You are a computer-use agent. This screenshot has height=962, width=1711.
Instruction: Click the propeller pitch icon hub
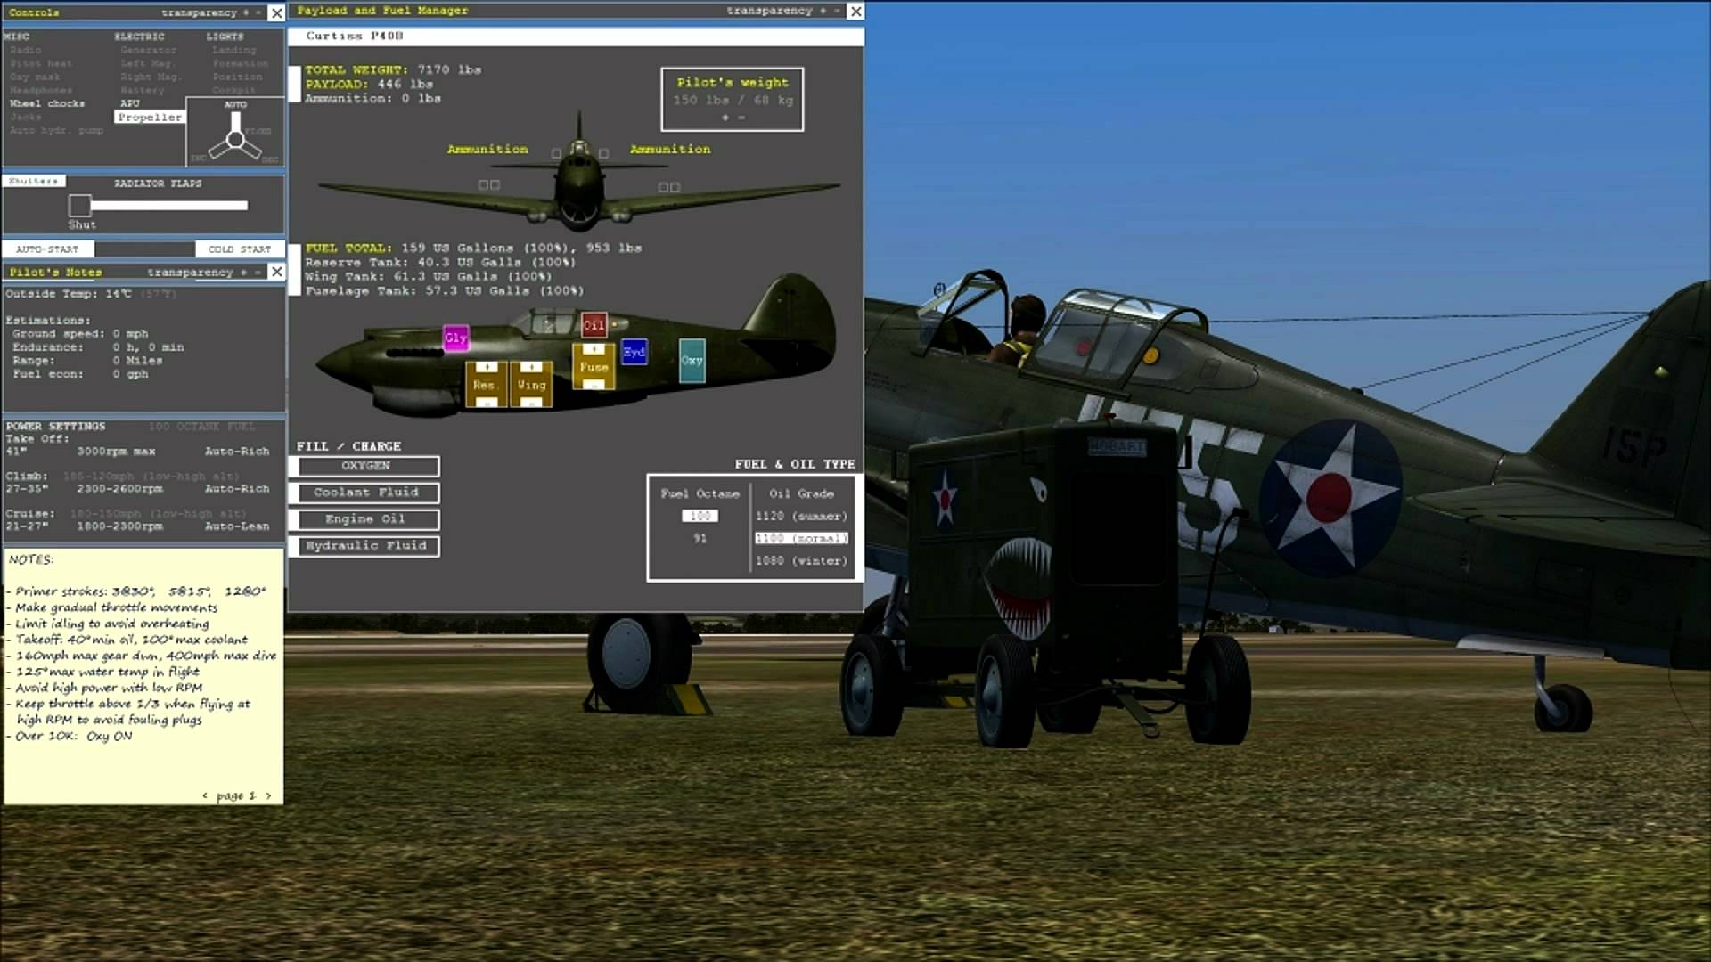(x=235, y=139)
